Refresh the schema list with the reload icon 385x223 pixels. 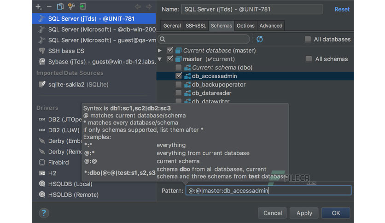(x=260, y=39)
